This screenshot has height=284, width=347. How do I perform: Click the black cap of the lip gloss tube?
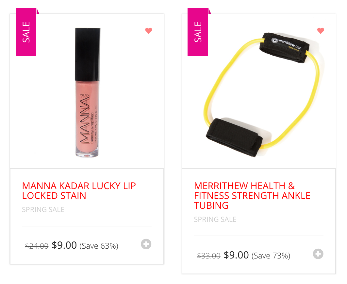click(88, 54)
